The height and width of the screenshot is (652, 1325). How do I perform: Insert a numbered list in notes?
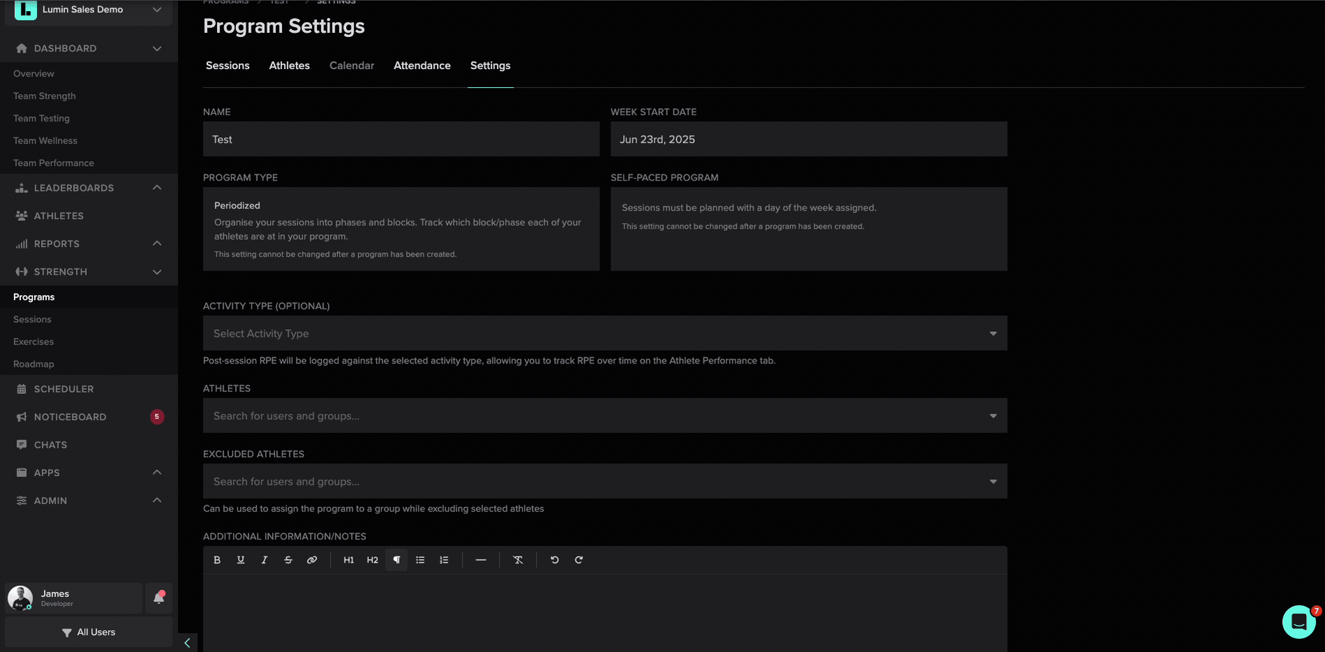pos(444,560)
